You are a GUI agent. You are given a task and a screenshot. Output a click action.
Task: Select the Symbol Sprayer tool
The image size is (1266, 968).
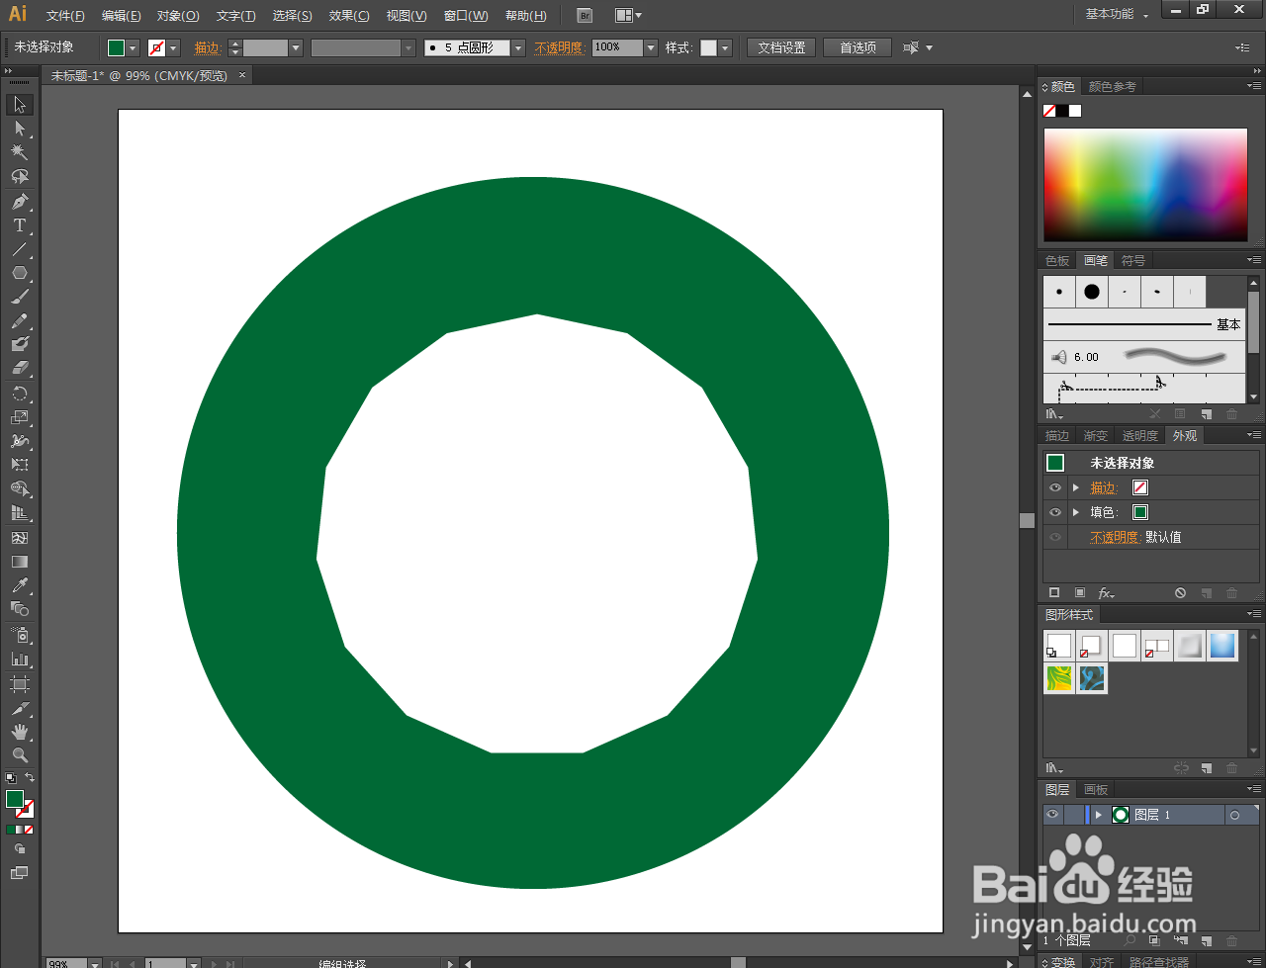click(20, 635)
